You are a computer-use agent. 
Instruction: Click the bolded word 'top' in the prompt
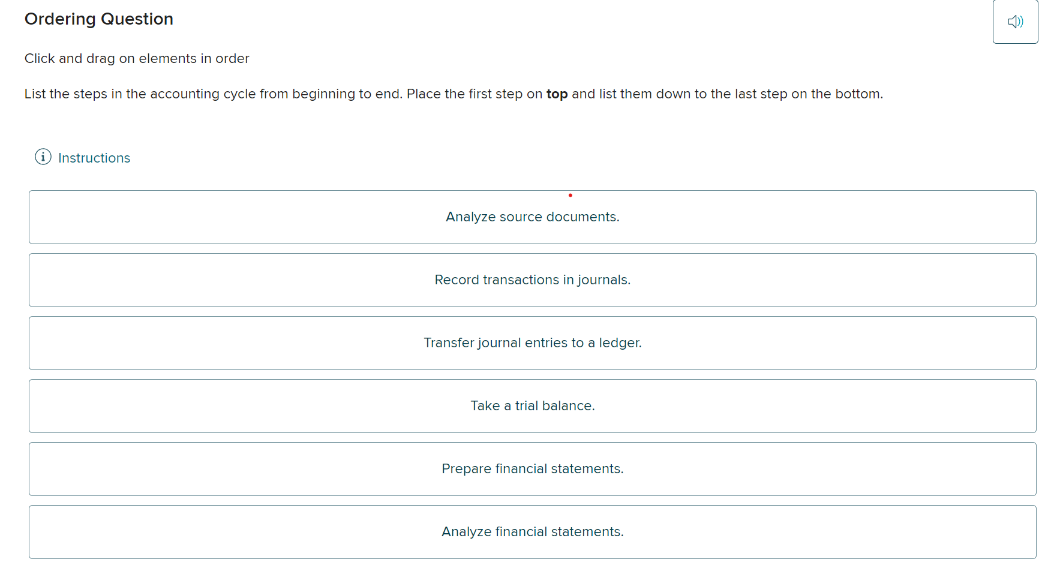pyautogui.click(x=556, y=94)
